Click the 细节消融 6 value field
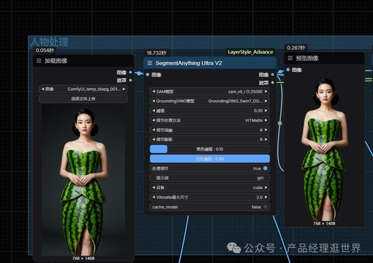 [210, 130]
